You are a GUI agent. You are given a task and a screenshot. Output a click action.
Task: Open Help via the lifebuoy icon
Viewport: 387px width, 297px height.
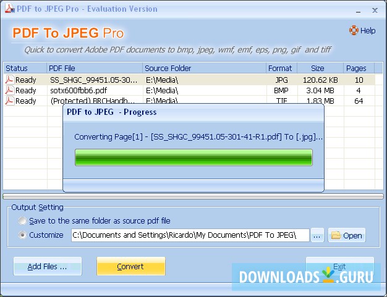point(354,30)
